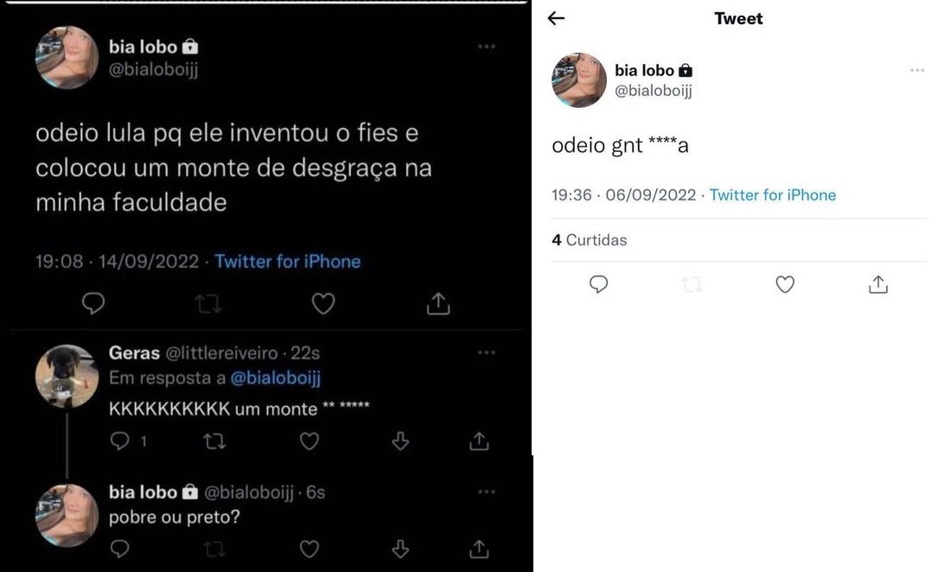Open the reply icon on bia lobo's FIES tweet
931x572 pixels.
[x=93, y=303]
